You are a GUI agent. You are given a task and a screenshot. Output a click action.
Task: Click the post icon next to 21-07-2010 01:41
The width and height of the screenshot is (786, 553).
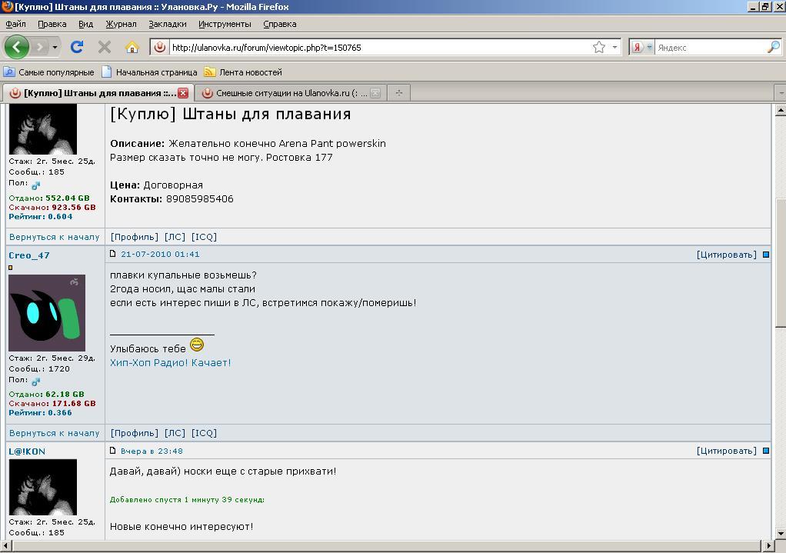click(113, 254)
